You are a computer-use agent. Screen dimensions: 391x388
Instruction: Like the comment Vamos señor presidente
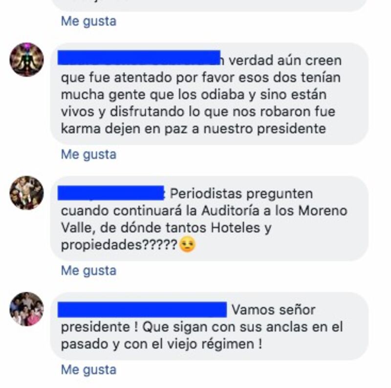click(89, 370)
